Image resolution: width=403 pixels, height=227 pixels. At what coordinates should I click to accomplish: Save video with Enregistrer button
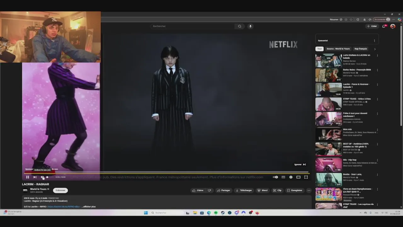coord(295,190)
